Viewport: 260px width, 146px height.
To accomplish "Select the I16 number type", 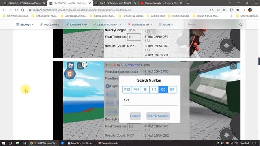I will coord(154,90).
